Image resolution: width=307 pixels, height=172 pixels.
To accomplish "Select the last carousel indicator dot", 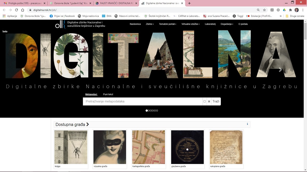I will click(x=157, y=111).
